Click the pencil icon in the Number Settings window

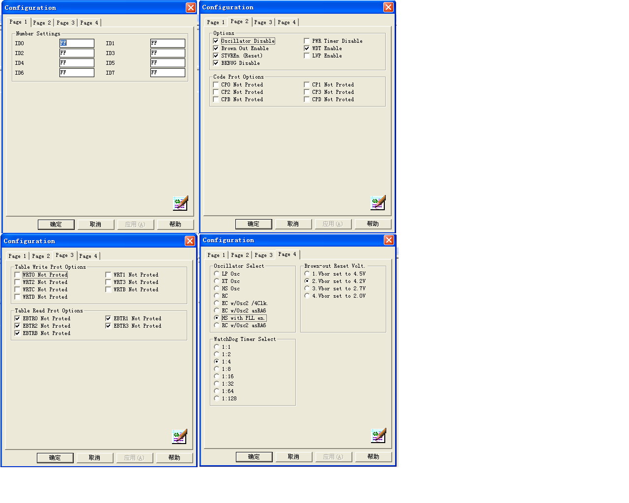click(180, 203)
